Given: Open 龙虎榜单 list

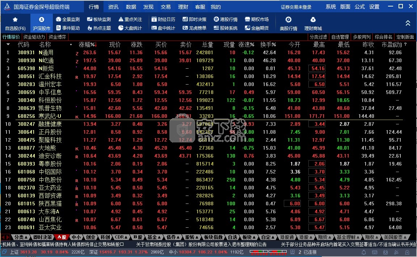Looking at the screenshot, I should click(194, 28).
